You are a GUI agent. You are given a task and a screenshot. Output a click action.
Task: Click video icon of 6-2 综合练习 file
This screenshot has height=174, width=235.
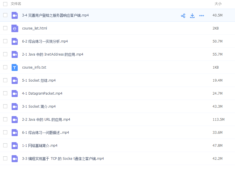click(15, 41)
